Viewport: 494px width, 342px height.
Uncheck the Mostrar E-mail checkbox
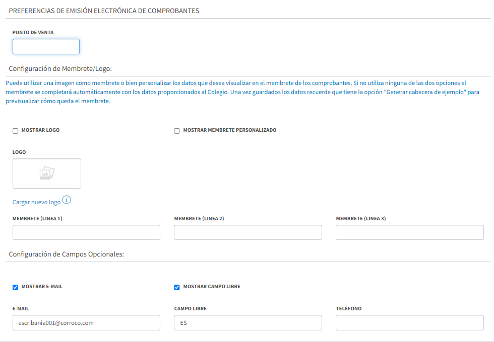pos(15,287)
